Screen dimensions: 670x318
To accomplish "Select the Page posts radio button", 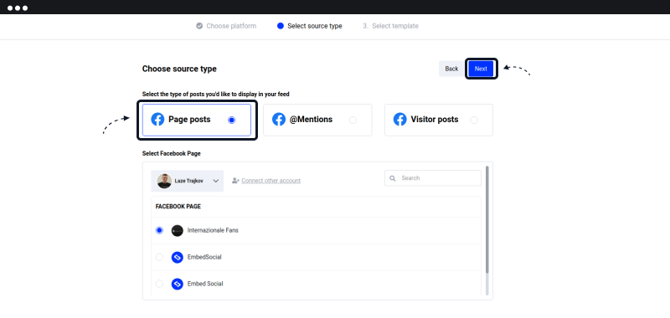I will pyautogui.click(x=232, y=121).
